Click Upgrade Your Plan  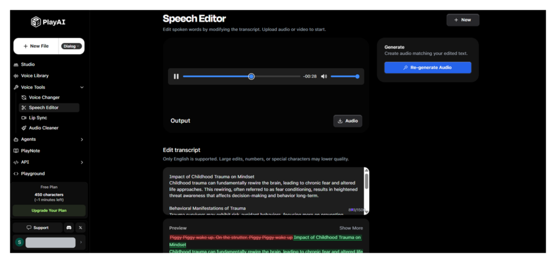click(49, 211)
